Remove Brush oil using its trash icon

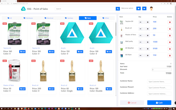[x=170, y=29]
